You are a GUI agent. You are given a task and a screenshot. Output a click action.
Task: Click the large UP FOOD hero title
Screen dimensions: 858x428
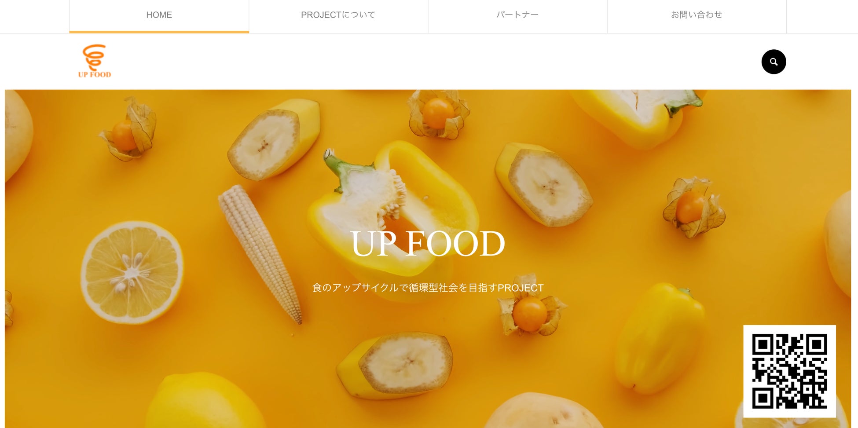point(428,243)
